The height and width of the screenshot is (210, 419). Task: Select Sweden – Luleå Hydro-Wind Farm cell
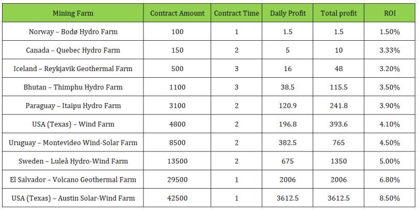(x=73, y=161)
